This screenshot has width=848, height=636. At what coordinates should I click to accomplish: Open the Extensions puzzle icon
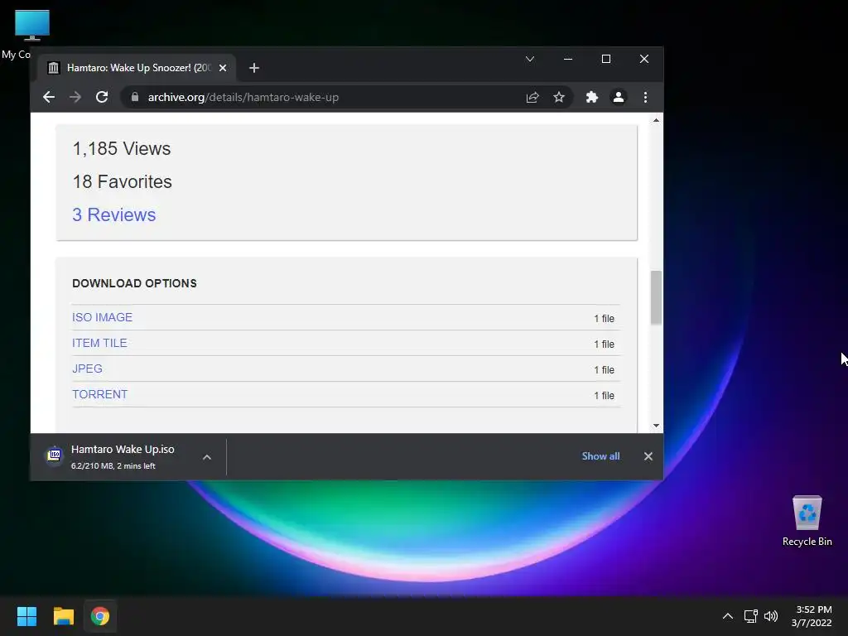591,98
